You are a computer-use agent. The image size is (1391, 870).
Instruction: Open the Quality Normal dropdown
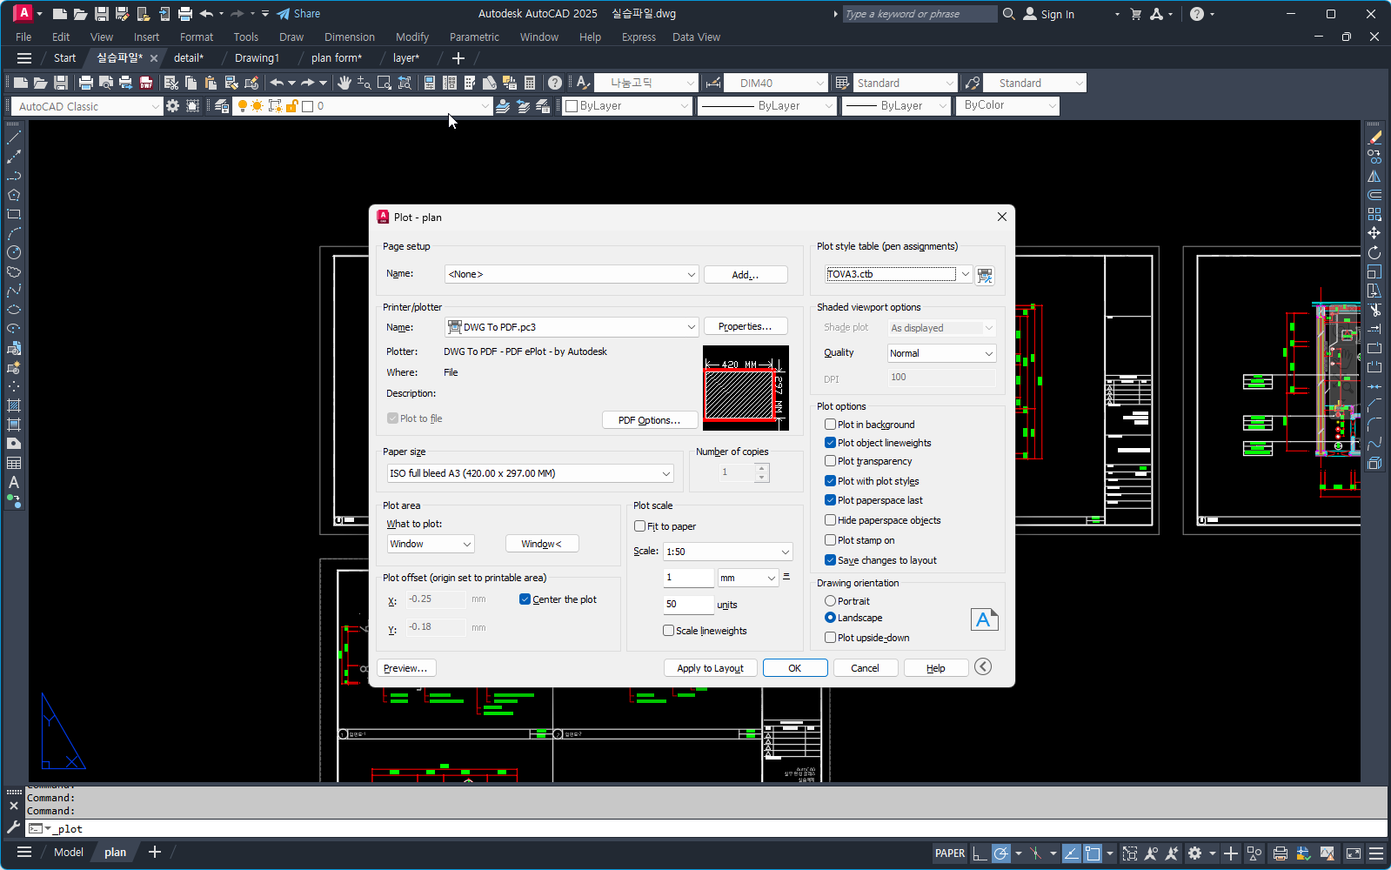941,353
